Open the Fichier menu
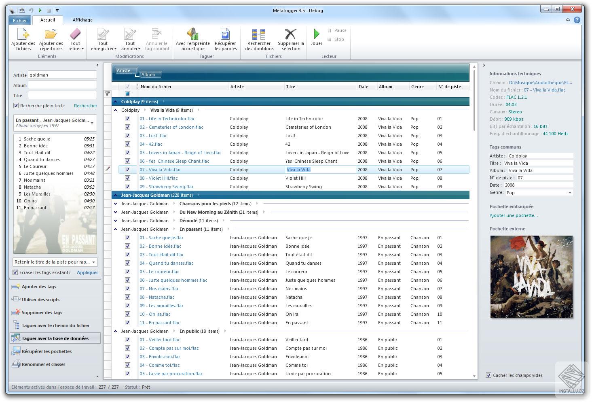This screenshot has height=402, width=592. pos(20,20)
